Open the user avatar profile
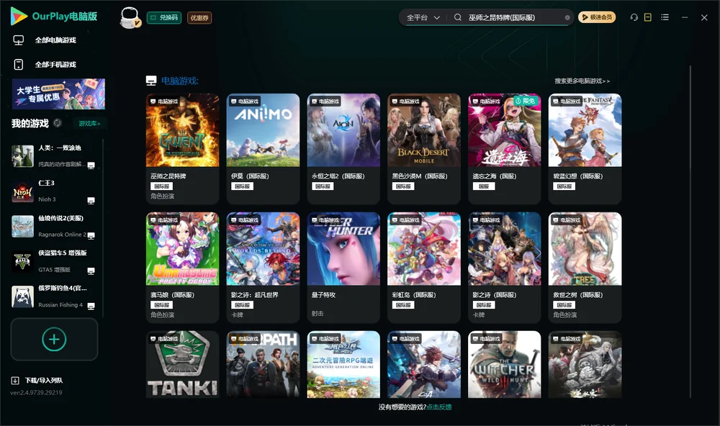The height and width of the screenshot is (426, 720). [130, 17]
